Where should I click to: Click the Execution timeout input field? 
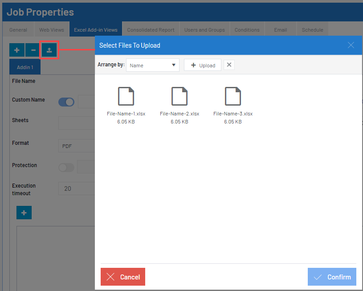(77, 189)
